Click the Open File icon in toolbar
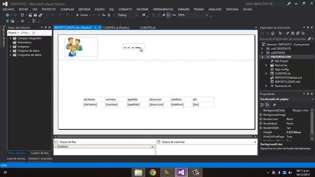The image size is (315, 177). [x=30, y=15]
